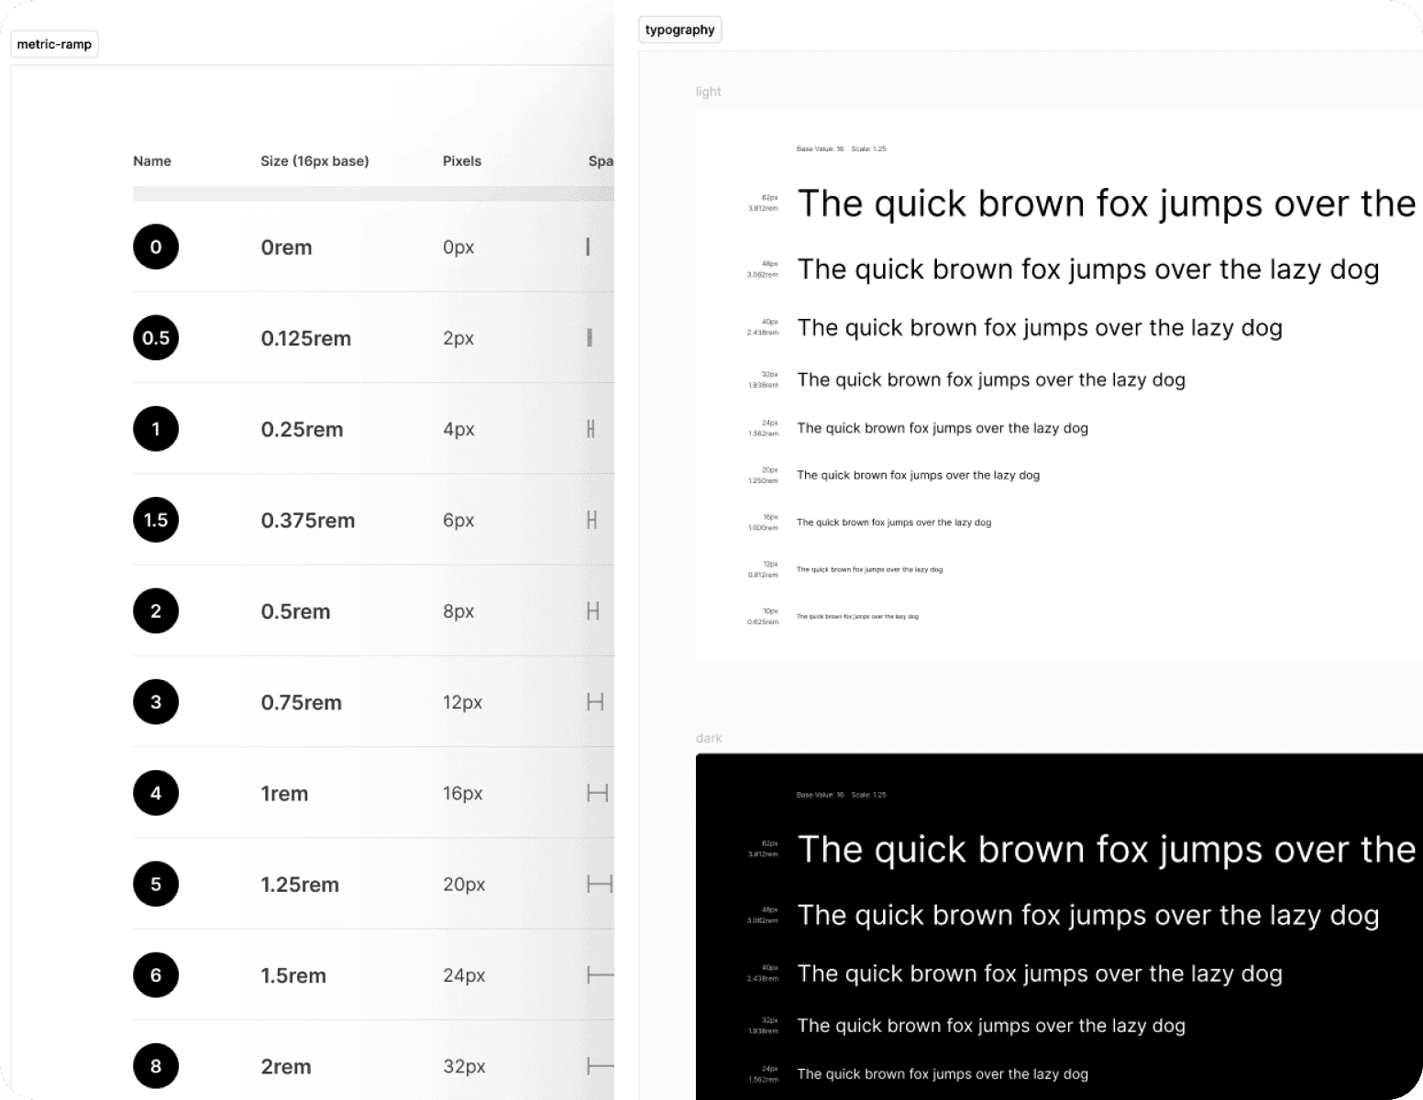Select the black 0.5 name badge
Screen dimensions: 1423x1100
[156, 337]
